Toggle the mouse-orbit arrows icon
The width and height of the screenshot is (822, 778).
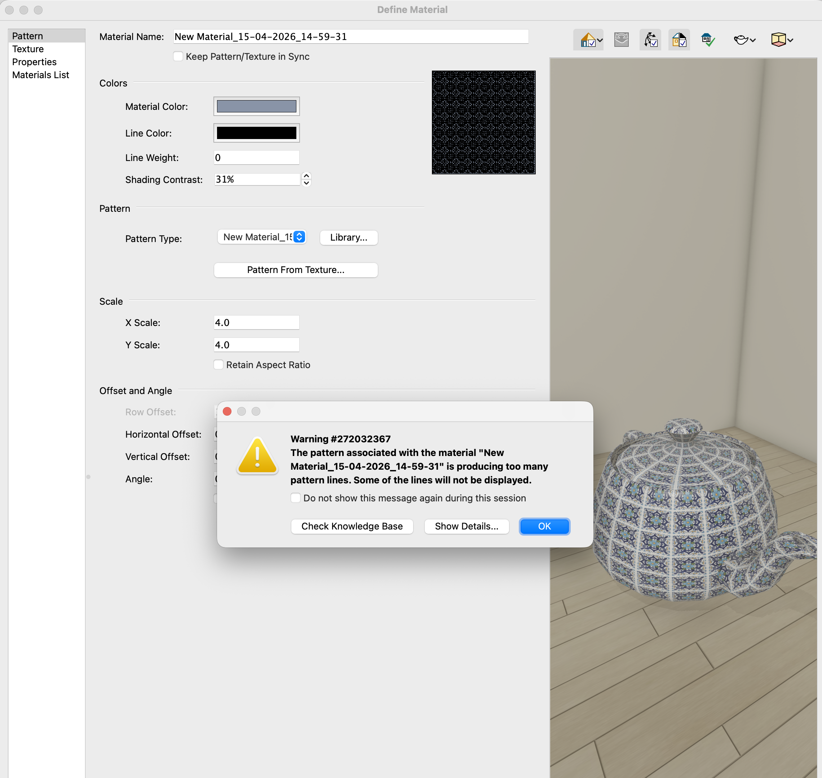point(650,40)
